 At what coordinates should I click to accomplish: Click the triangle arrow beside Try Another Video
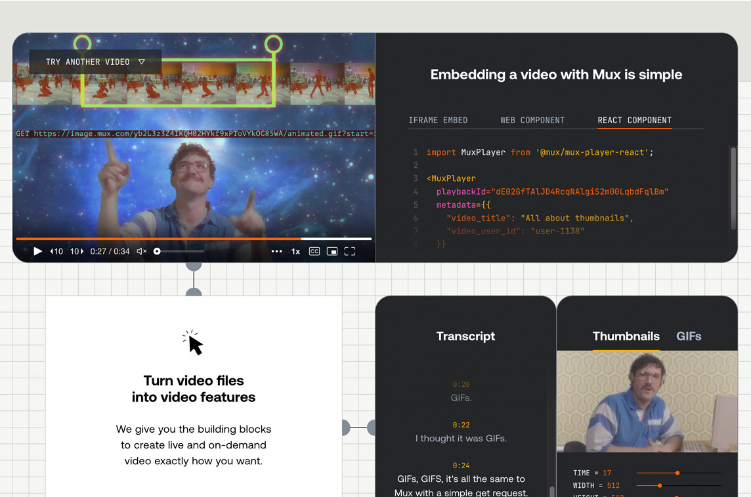click(x=141, y=62)
